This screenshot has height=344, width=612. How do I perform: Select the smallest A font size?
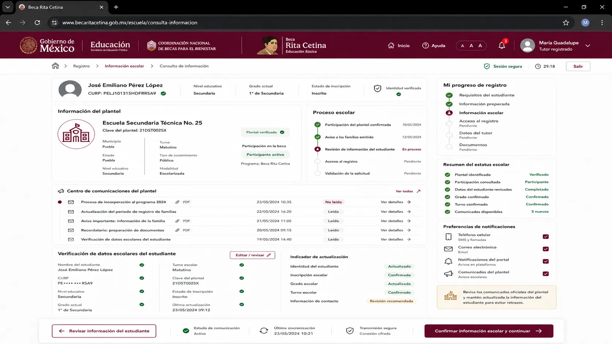tap(462, 46)
